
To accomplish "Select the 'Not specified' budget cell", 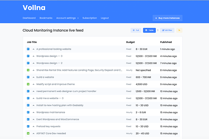I will pyautogui.click(x=143, y=70).
